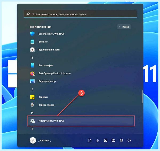
Task: Go back with the Назад button
Action: (x=124, y=27)
